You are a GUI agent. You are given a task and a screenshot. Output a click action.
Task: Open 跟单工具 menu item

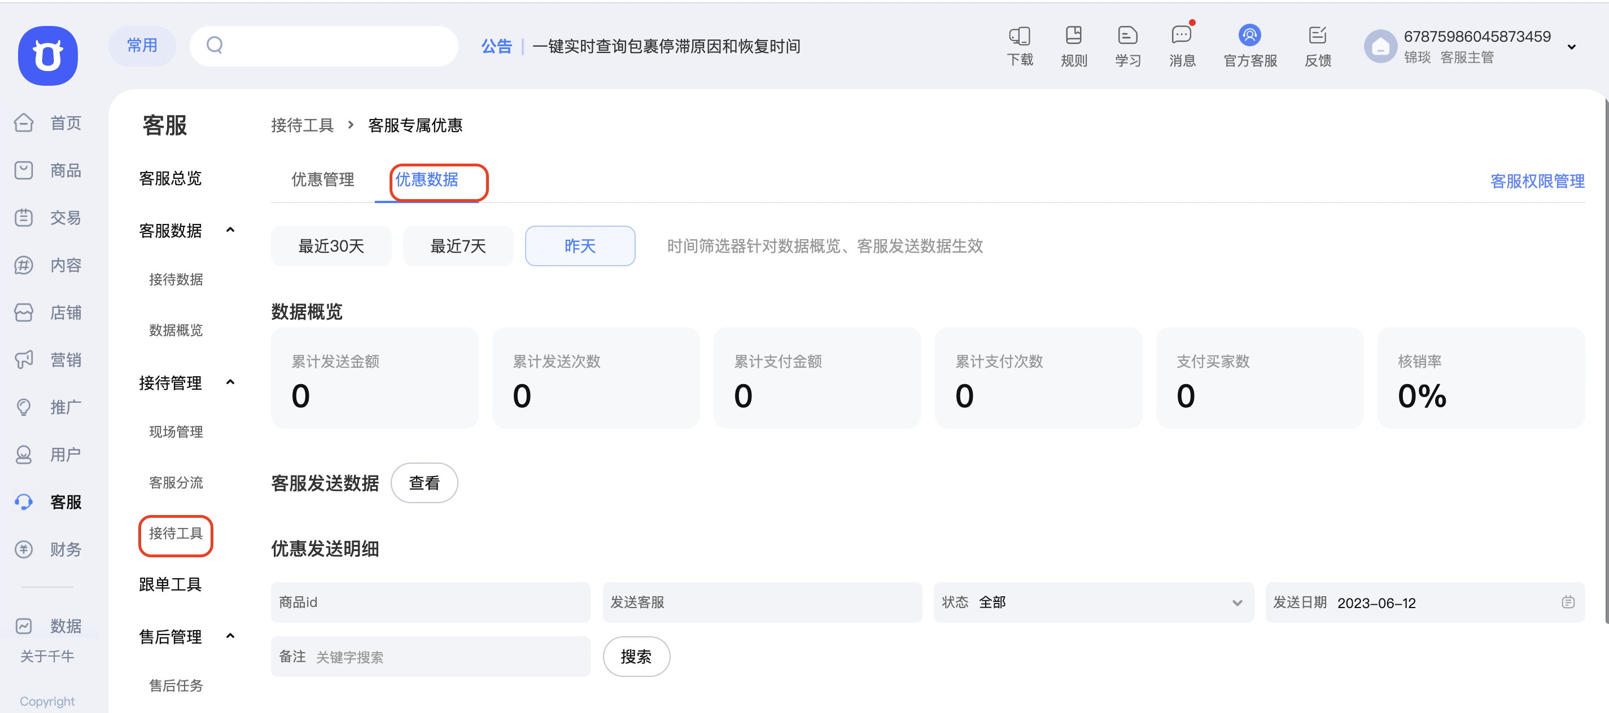170,584
